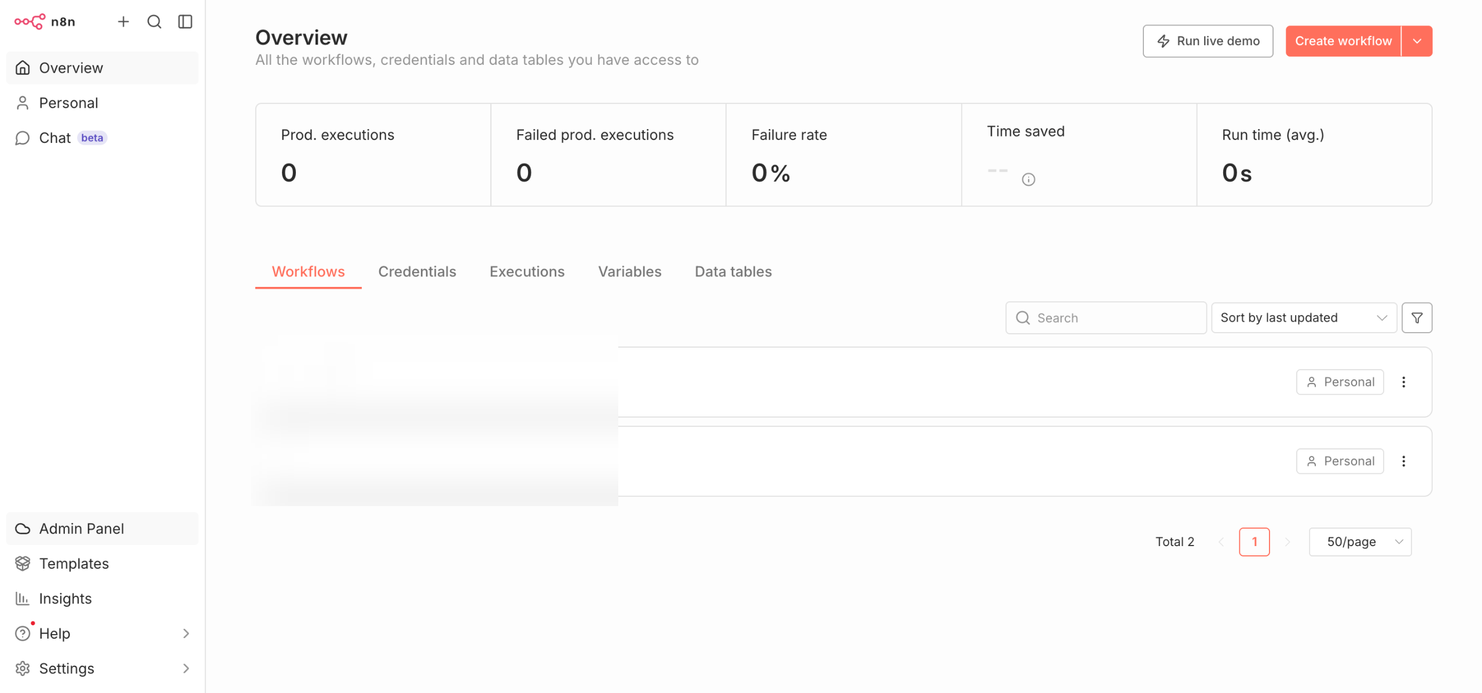Open the Admin Panel cloud item
The width and height of the screenshot is (1482, 693).
(81, 529)
